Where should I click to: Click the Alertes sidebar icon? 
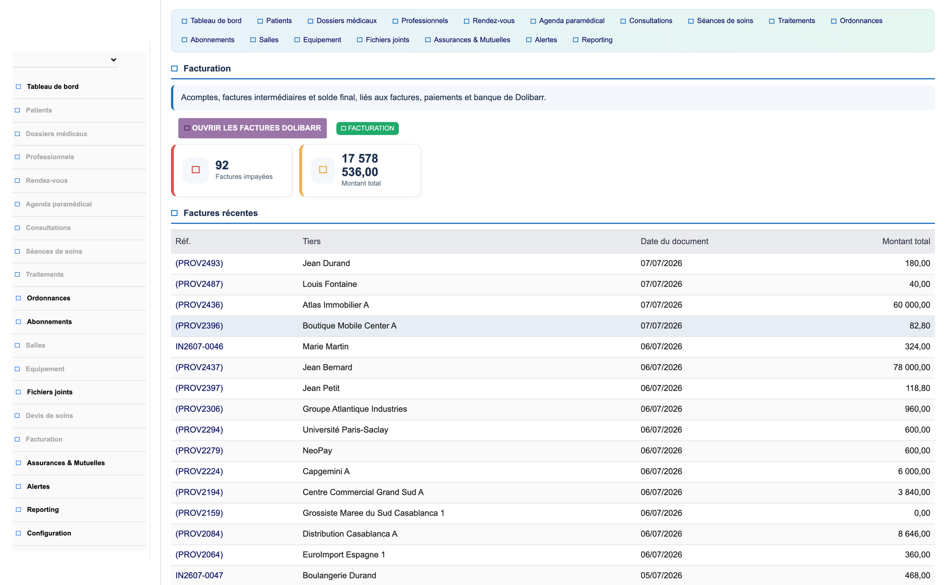click(18, 486)
